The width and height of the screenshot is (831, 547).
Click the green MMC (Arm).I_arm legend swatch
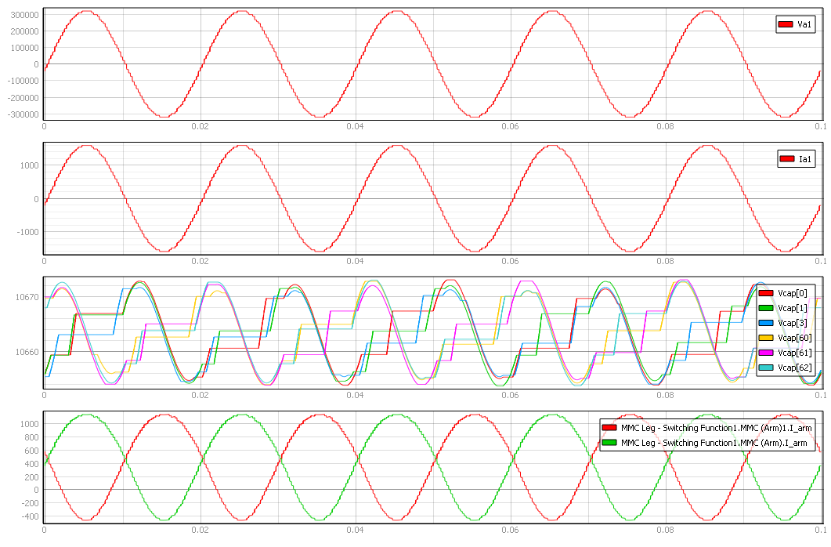(609, 443)
